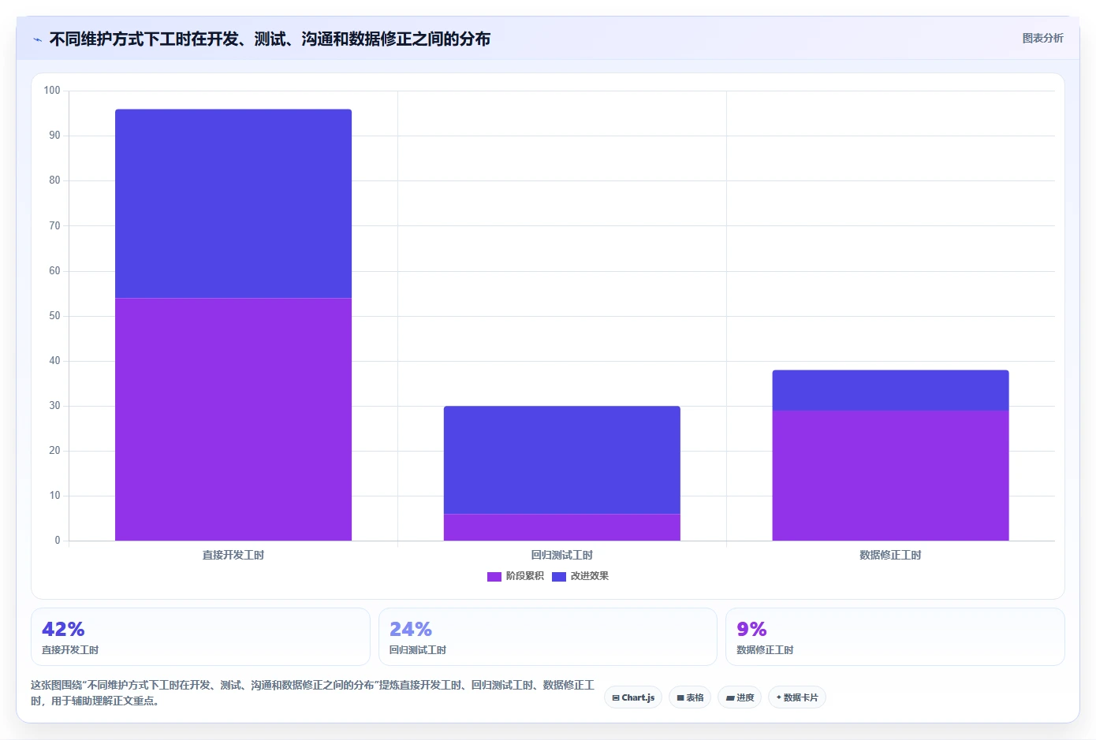Open the 42% 直接开发工时 stat card

pos(200,637)
